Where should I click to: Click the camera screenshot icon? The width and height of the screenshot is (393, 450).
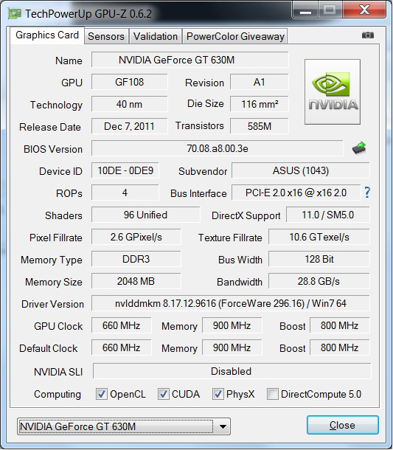coord(367,35)
